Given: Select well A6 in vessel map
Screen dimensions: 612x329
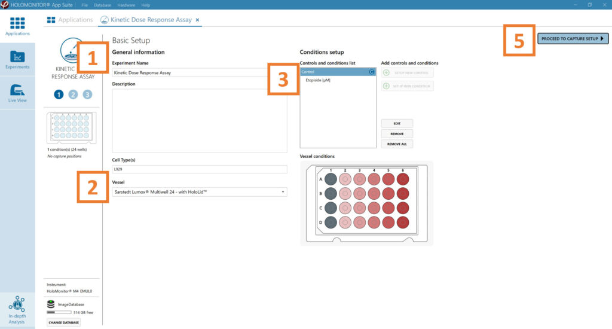Looking at the screenshot, I should [x=403, y=179].
